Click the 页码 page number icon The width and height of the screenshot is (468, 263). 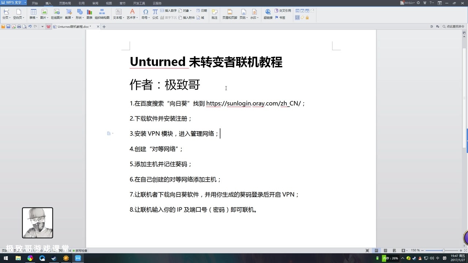244,12
